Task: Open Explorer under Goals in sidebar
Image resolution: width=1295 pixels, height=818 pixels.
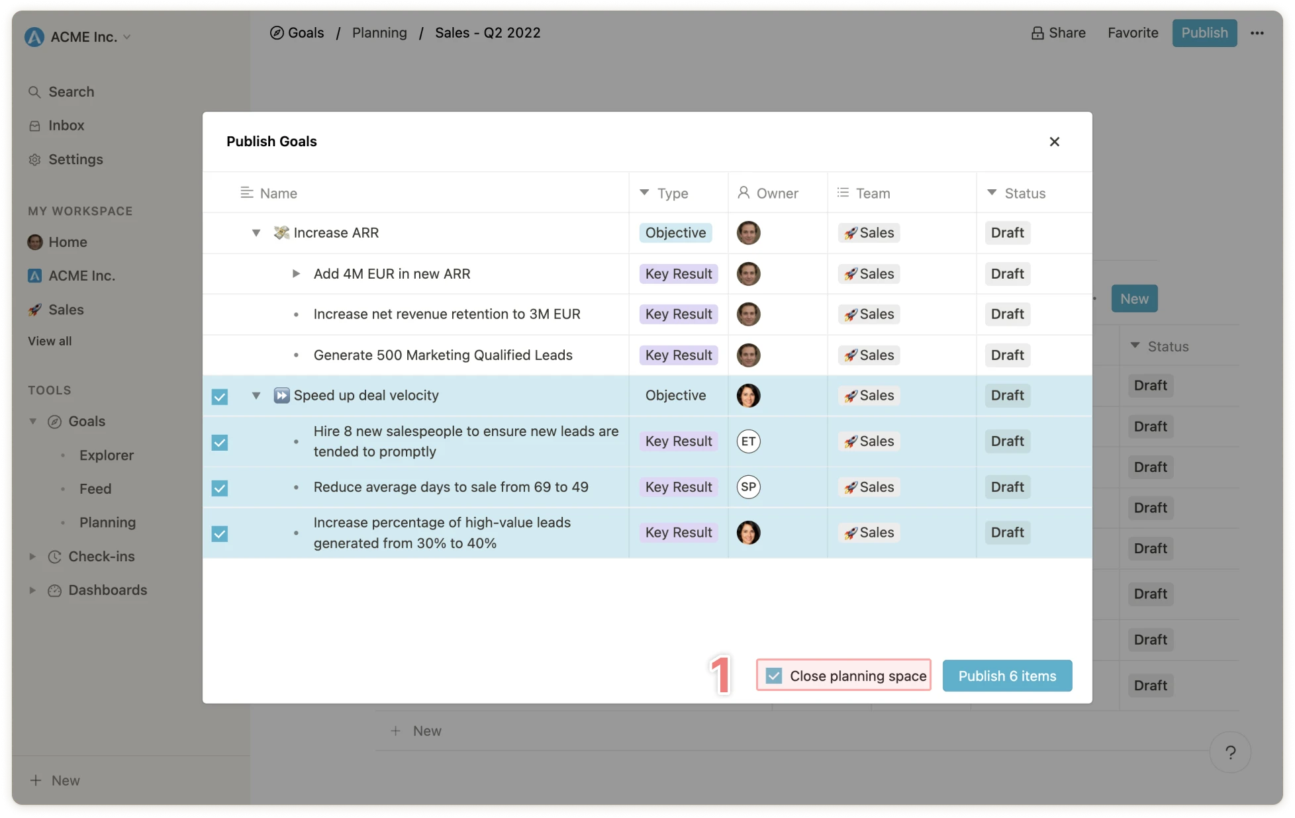Action: tap(106, 455)
